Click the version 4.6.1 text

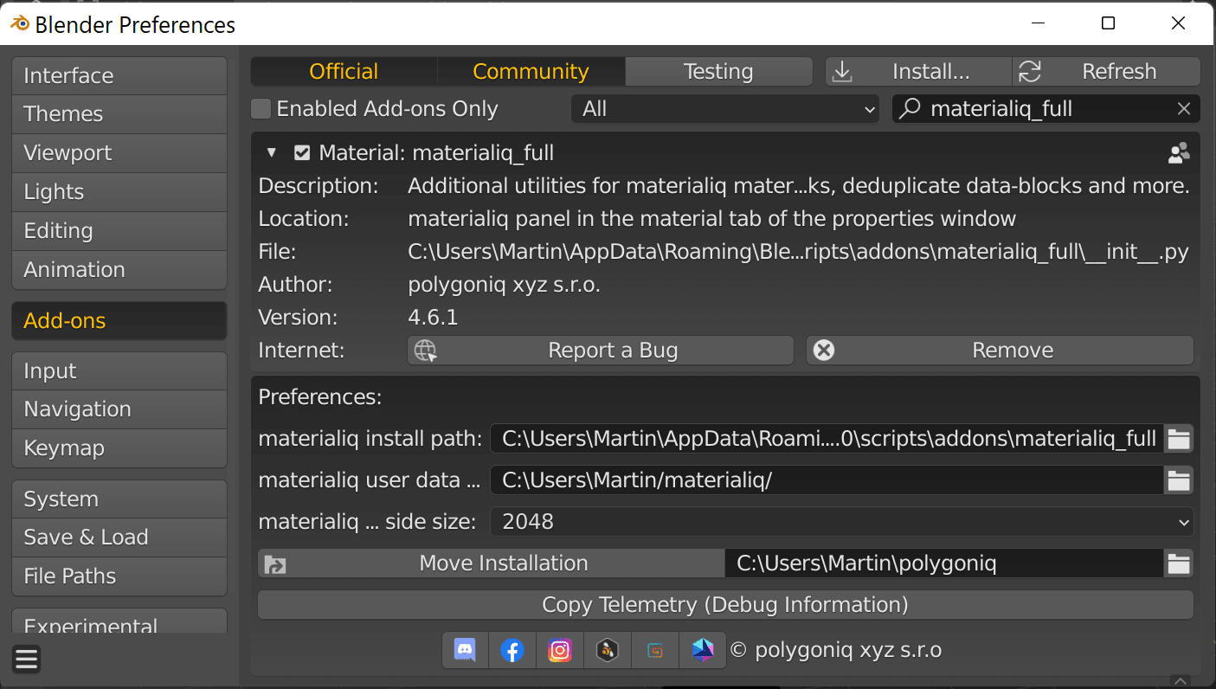433,318
